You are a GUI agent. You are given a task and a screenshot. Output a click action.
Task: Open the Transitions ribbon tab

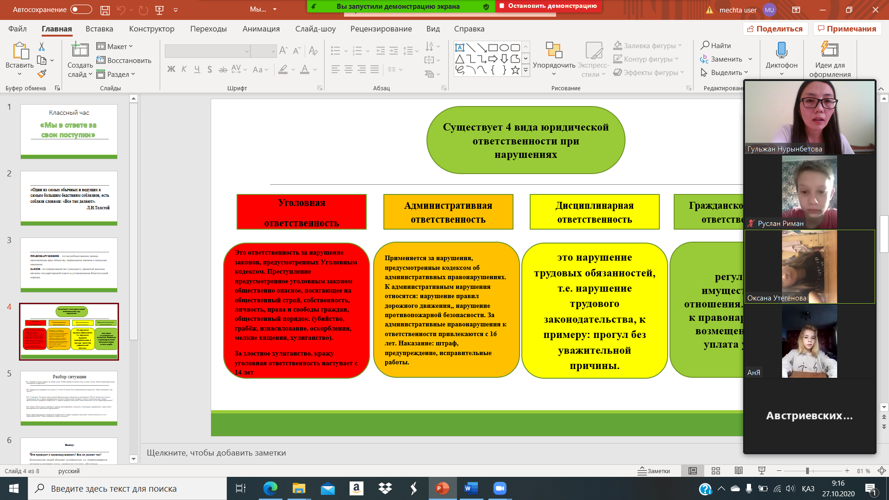click(x=208, y=29)
